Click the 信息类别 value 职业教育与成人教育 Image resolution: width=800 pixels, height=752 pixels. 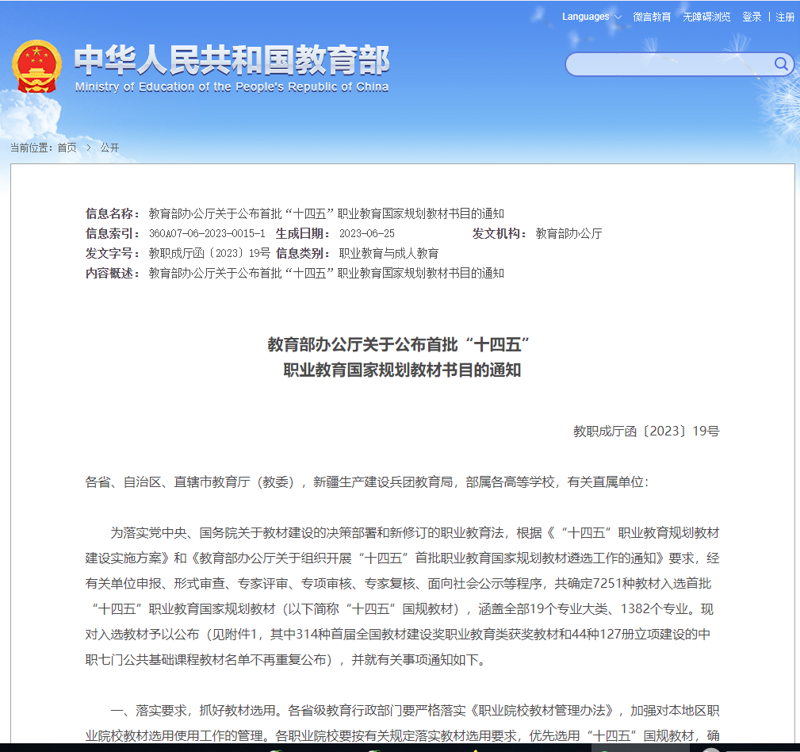(x=389, y=253)
